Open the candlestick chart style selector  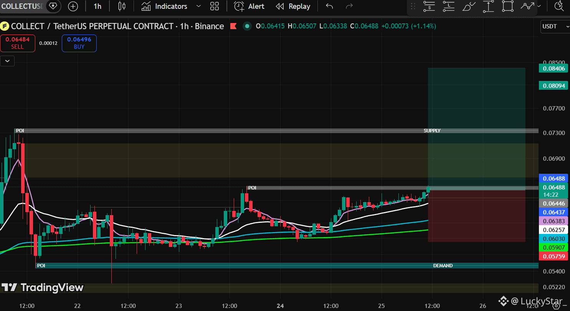point(122,6)
